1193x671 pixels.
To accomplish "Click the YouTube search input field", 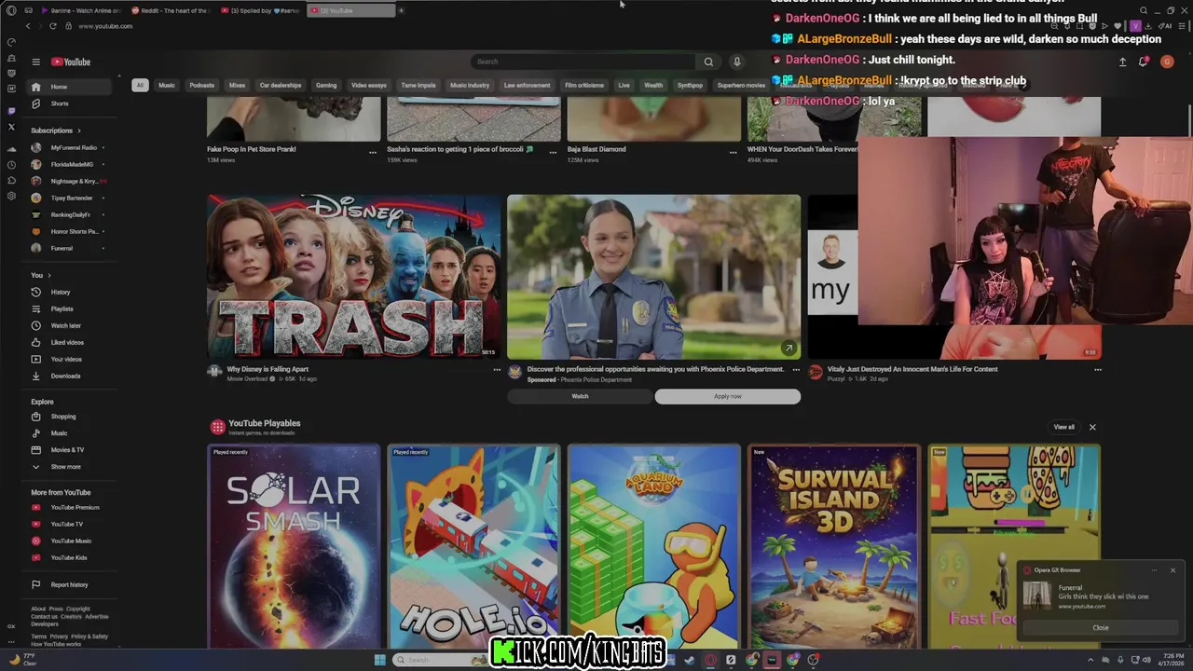I will pyautogui.click(x=583, y=62).
